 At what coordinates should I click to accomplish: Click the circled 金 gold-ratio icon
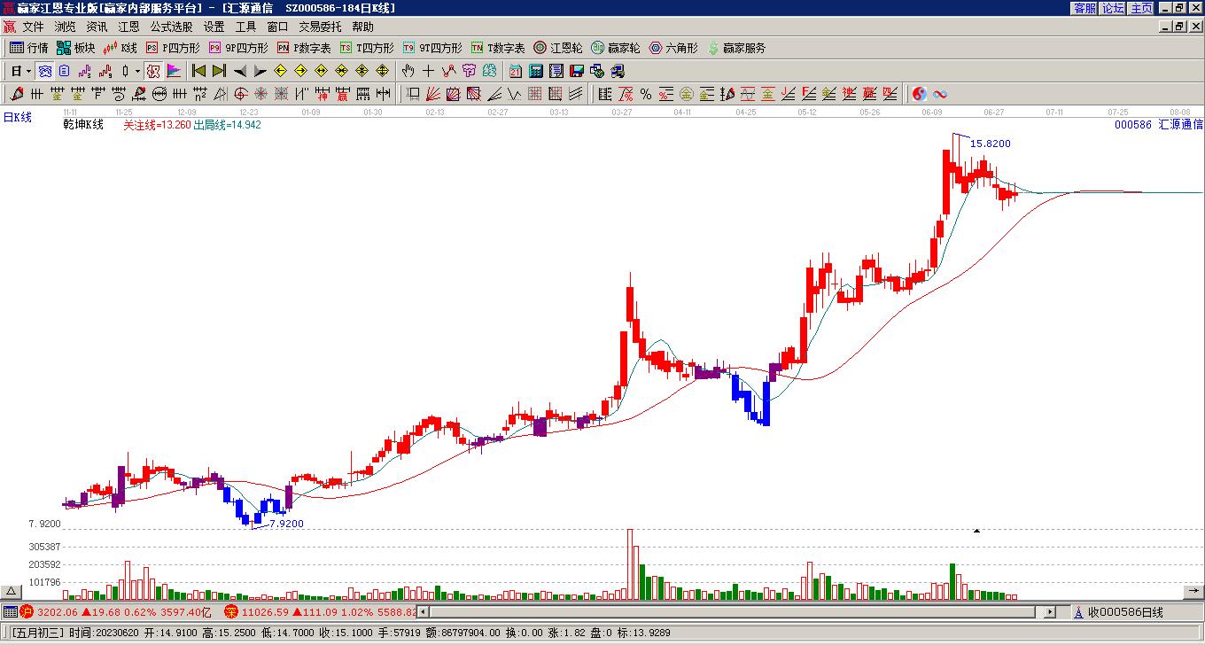click(686, 94)
